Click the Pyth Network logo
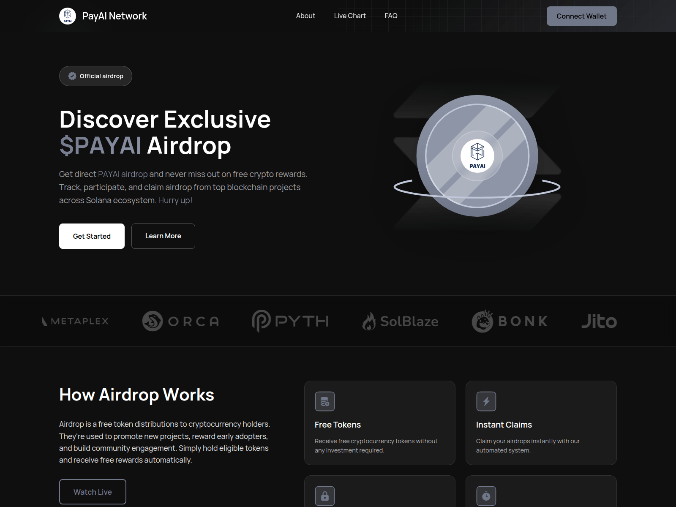Image resolution: width=676 pixels, height=507 pixels. [290, 321]
